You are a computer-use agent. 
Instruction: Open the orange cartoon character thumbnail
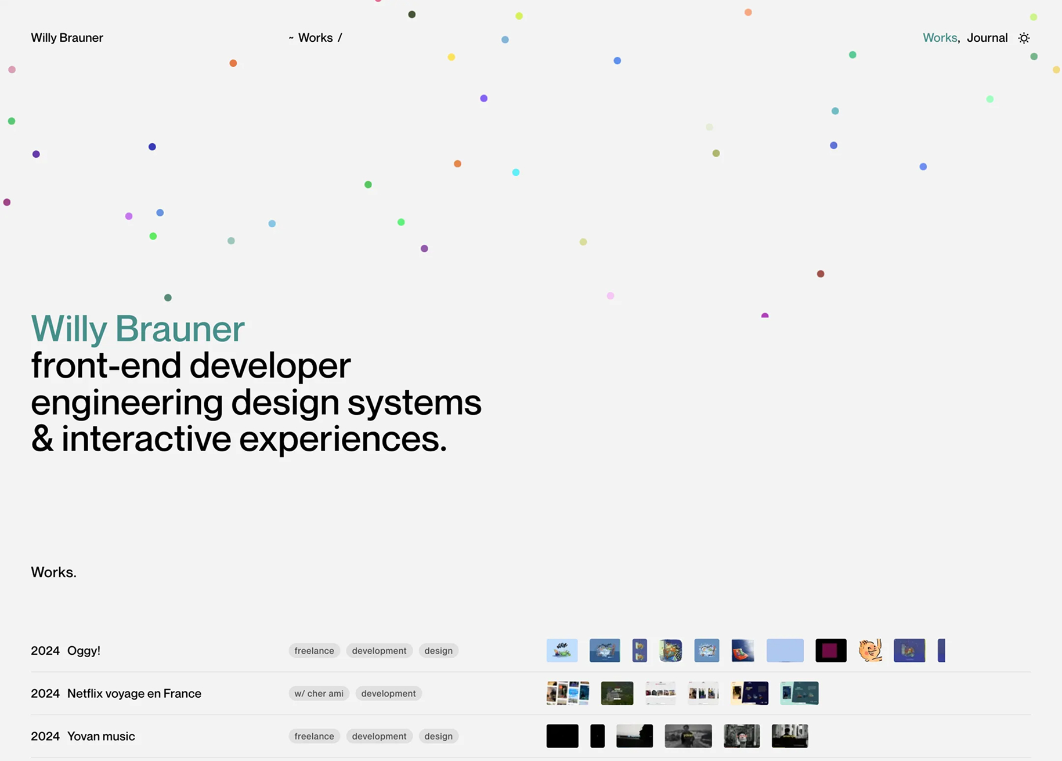[x=870, y=650]
